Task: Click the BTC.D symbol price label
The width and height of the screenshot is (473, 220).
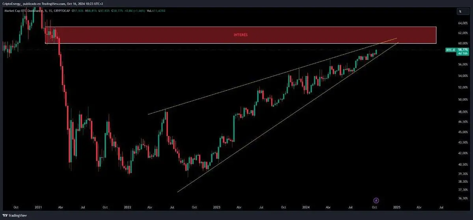Action: [450, 50]
